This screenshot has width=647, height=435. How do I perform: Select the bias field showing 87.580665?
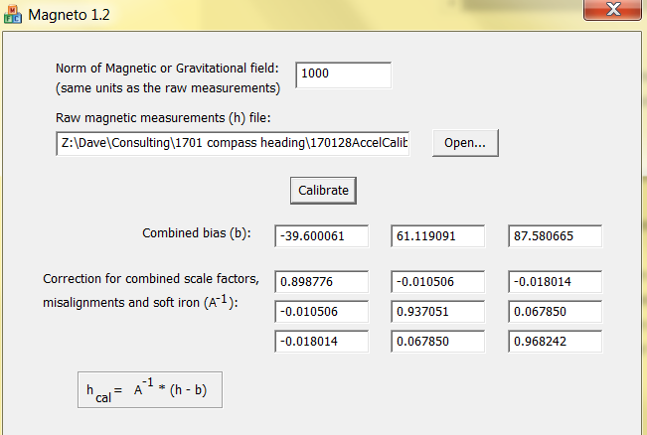[x=556, y=236]
